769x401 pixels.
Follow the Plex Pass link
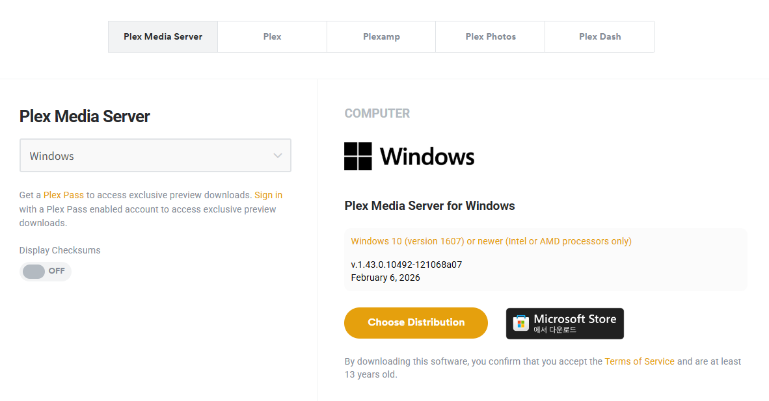(x=64, y=195)
